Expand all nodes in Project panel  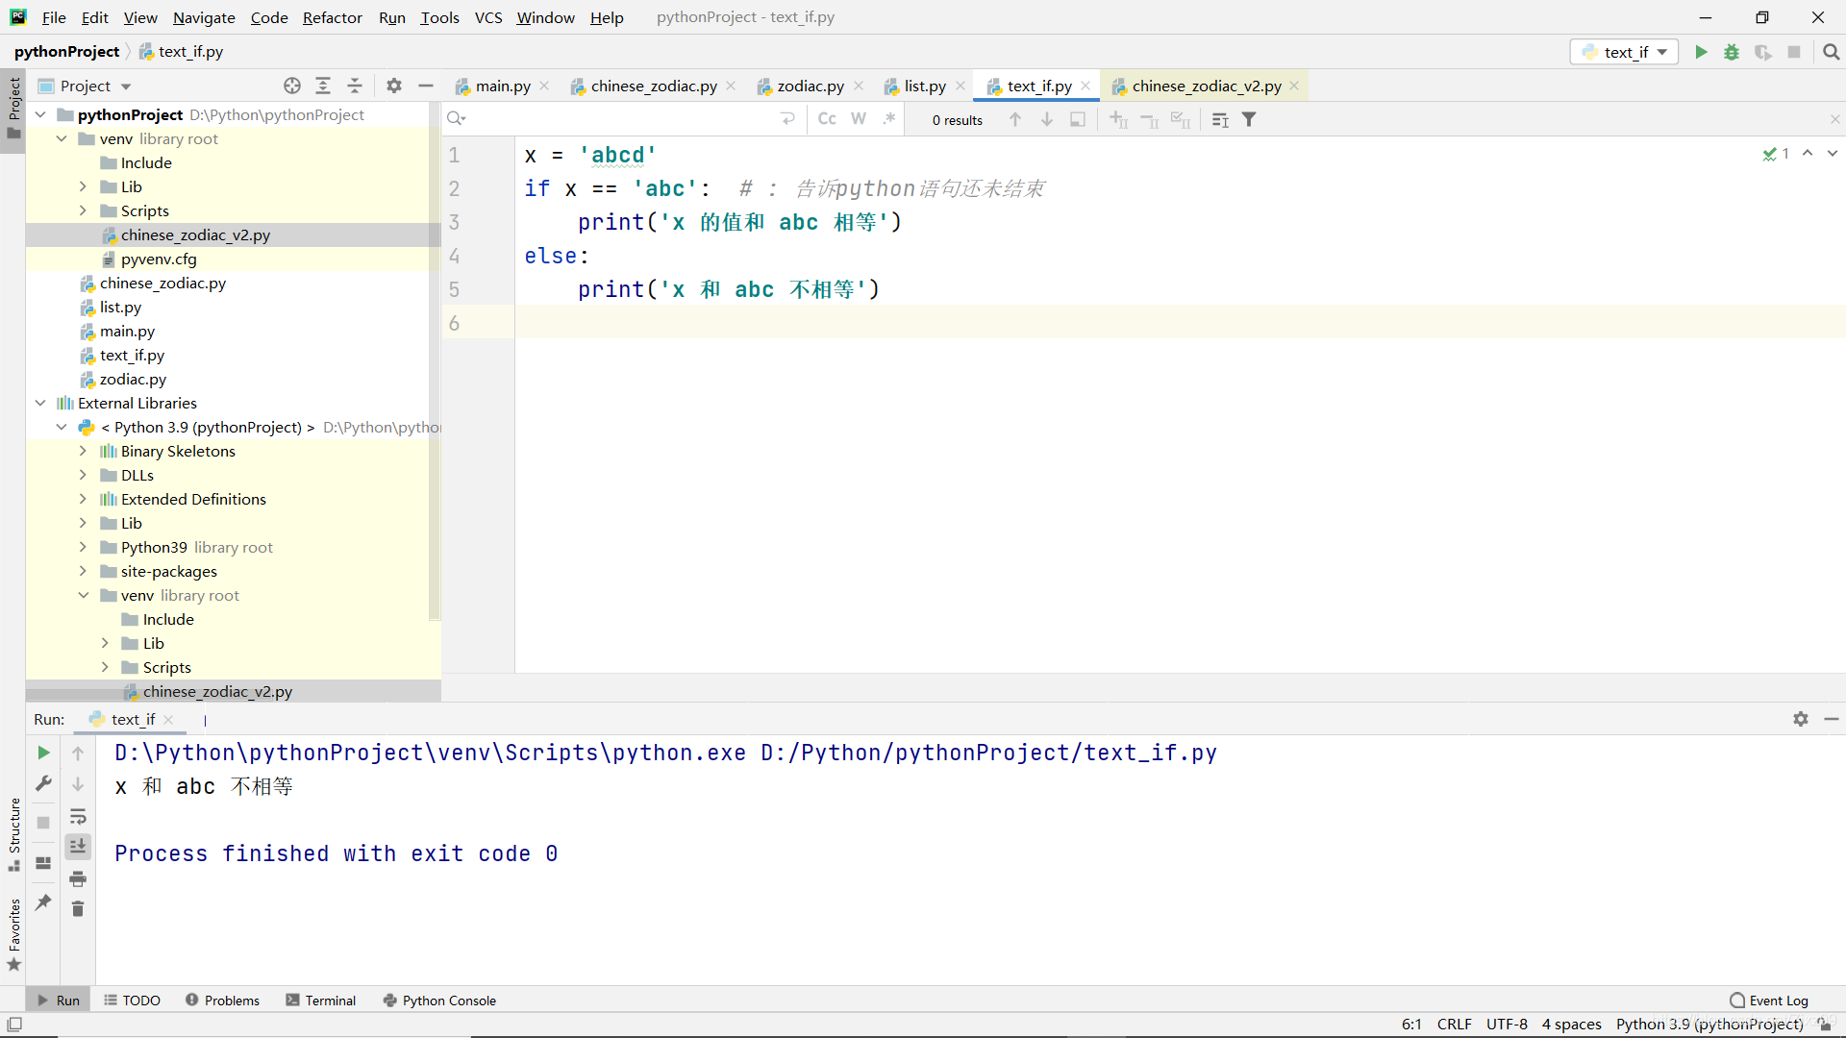click(323, 86)
